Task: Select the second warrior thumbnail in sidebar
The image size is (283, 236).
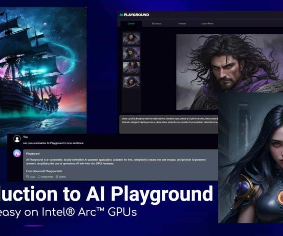Action: [131, 53]
